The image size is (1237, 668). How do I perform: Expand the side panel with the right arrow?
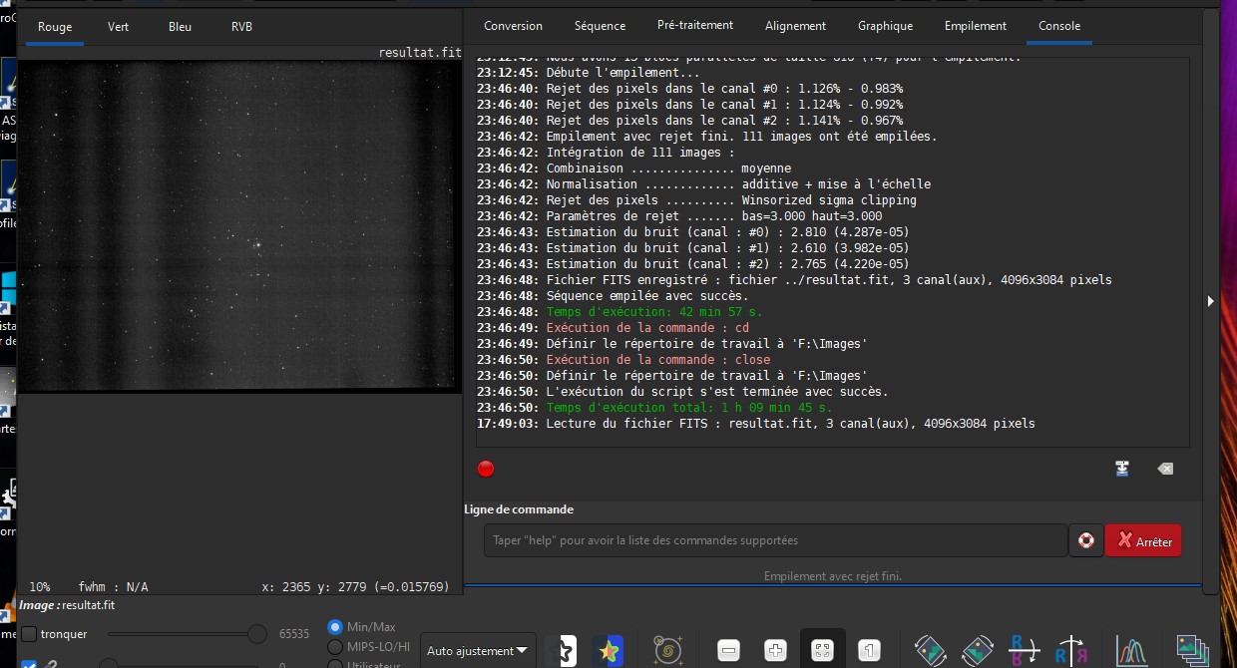[x=1211, y=300]
